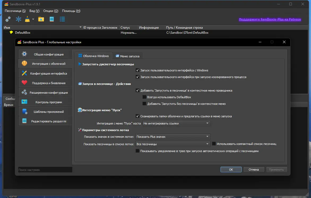This screenshot has width=311, height=198.
Task: Click the Отмена button
Action: click(254, 169)
